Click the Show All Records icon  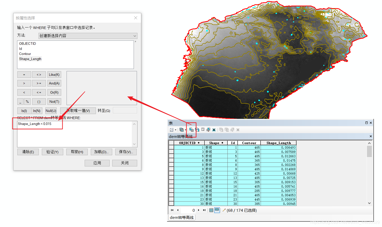click(x=211, y=210)
